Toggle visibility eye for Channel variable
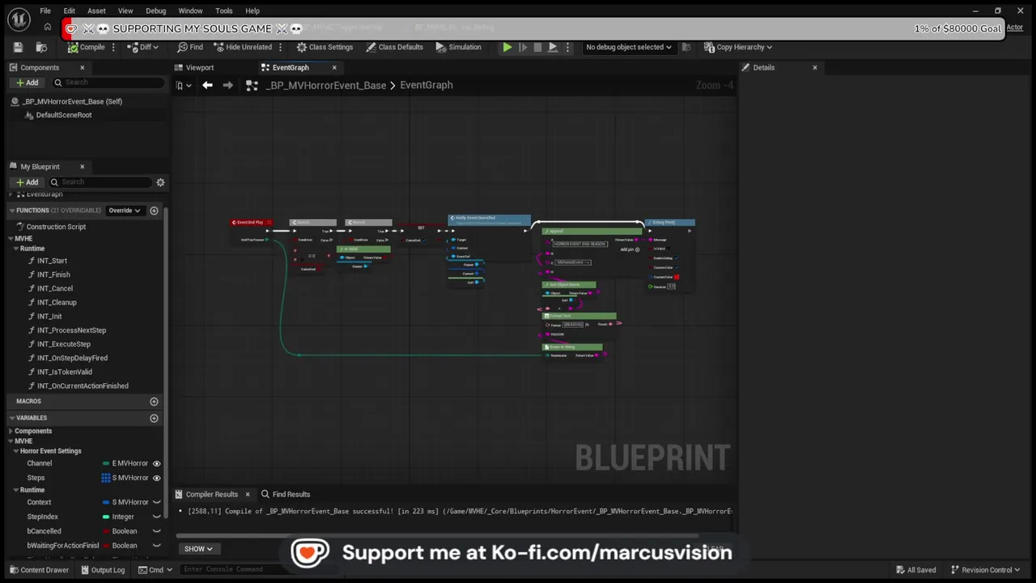Viewport: 1036px width, 583px height. [x=156, y=463]
